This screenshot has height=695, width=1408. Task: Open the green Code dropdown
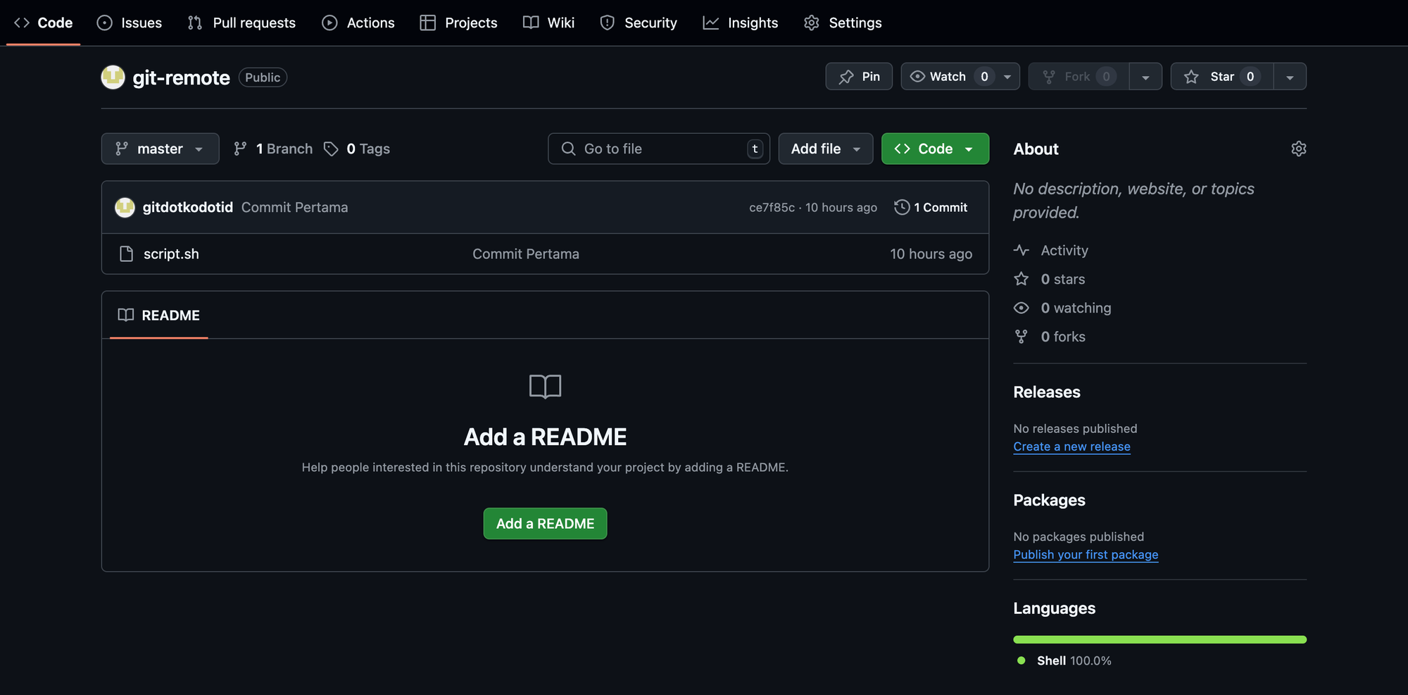(x=935, y=149)
